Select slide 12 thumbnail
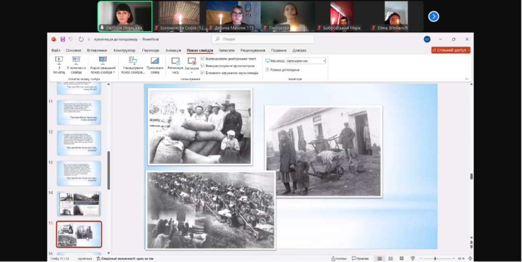This screenshot has height=262, width=522. [79, 143]
